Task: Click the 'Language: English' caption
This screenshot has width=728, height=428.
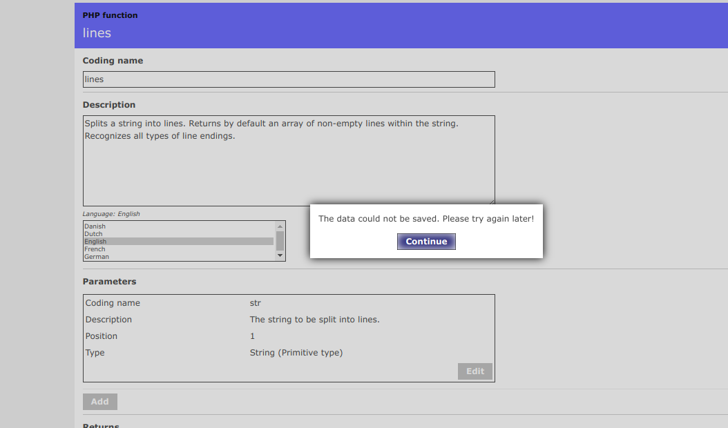Action: coord(111,214)
